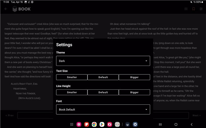206x128 pixels.
Task: Tap the back arrow in the header
Action: [6, 9]
